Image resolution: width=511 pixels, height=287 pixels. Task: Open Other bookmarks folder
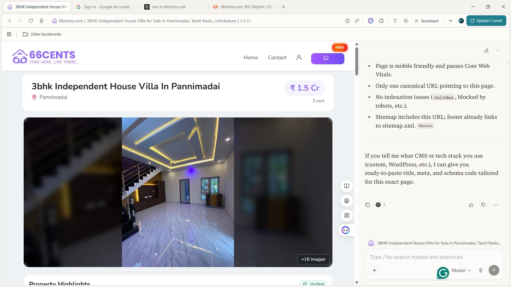point(42,34)
